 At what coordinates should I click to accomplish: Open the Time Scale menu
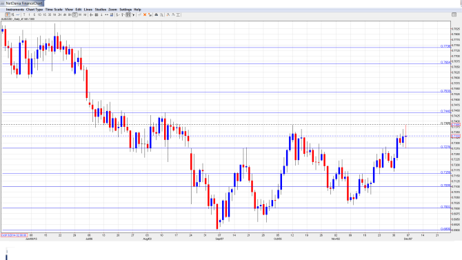(54, 10)
